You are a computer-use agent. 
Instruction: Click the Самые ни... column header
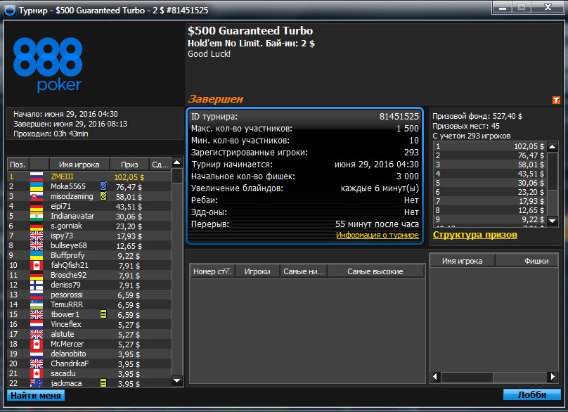304,271
